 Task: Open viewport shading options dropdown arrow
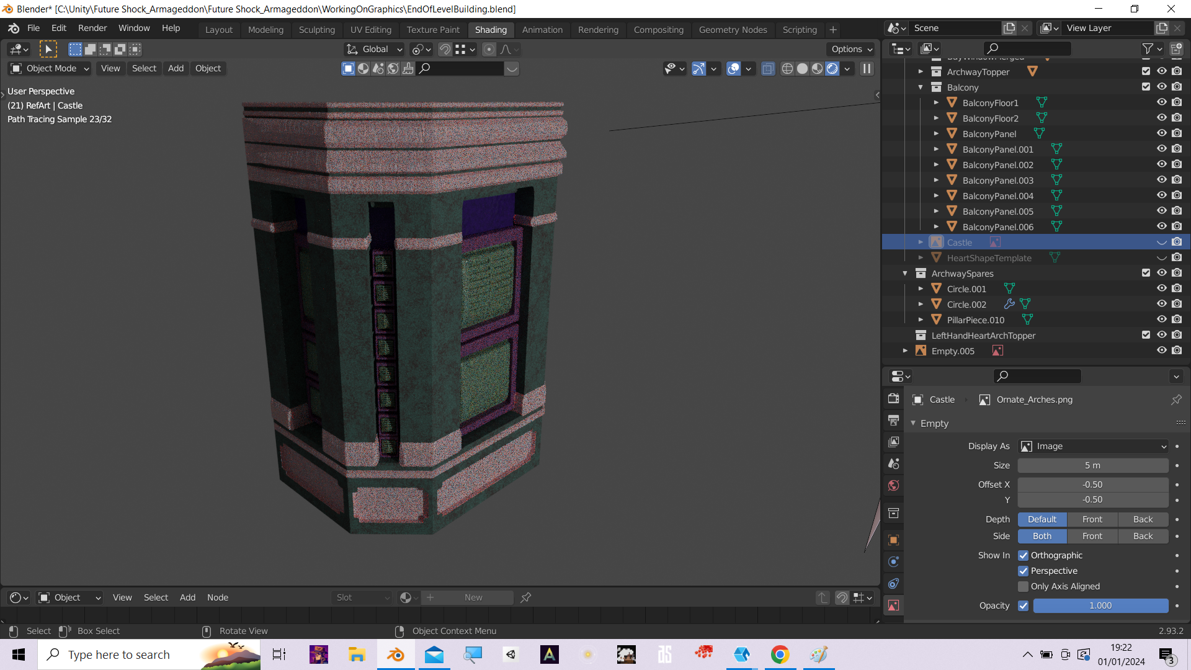pos(847,68)
